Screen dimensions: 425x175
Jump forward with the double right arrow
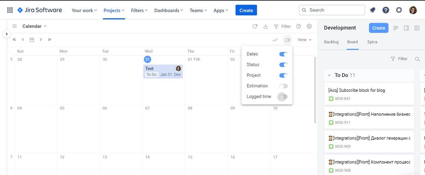point(49,40)
